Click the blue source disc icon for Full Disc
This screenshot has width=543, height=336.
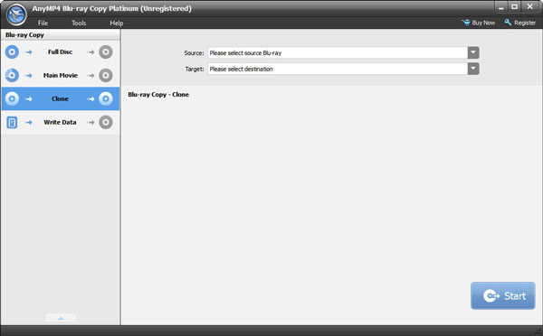point(12,52)
